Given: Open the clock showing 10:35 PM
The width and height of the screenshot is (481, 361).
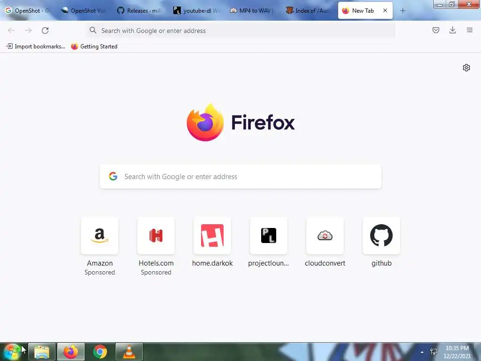Looking at the screenshot, I should pos(457,352).
